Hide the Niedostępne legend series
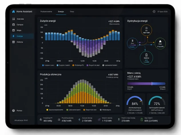This screenshot has height=135, width=181. click(x=106, y=110)
